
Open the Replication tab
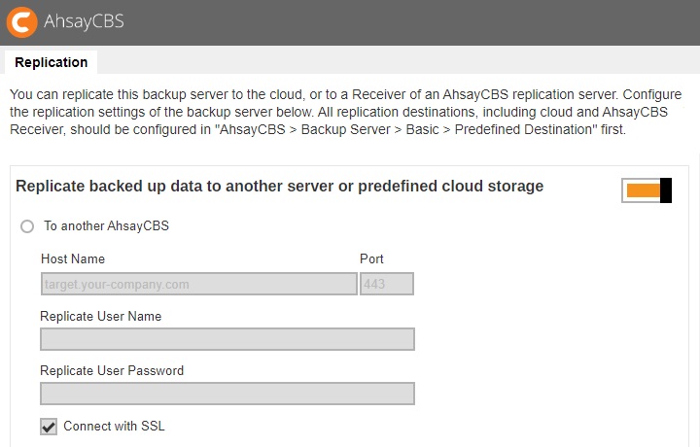[x=52, y=62]
